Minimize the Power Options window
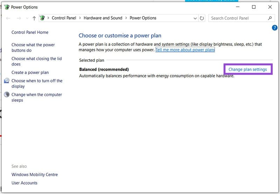The width and height of the screenshot is (280, 194). 238,7
